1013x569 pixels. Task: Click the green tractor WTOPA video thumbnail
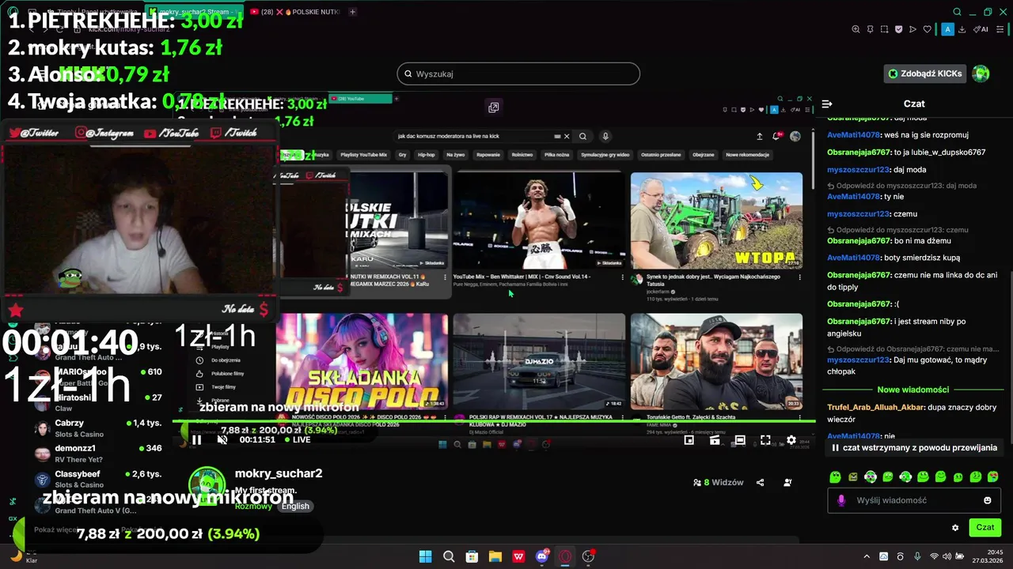coord(716,220)
